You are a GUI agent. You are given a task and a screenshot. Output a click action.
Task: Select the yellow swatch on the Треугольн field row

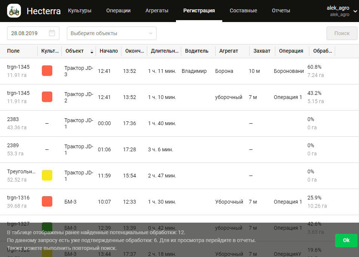47,175
